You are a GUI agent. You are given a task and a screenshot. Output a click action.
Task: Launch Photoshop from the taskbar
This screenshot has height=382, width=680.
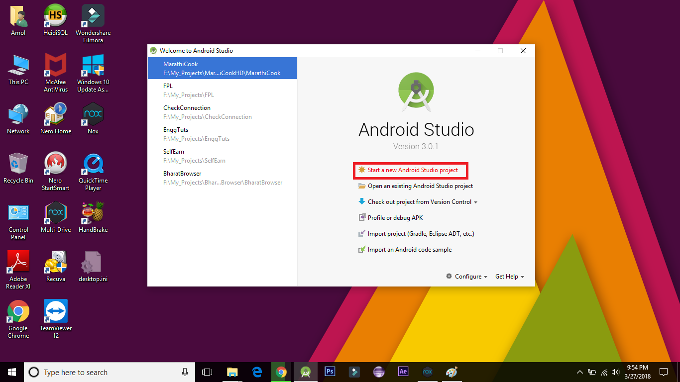[330, 372]
